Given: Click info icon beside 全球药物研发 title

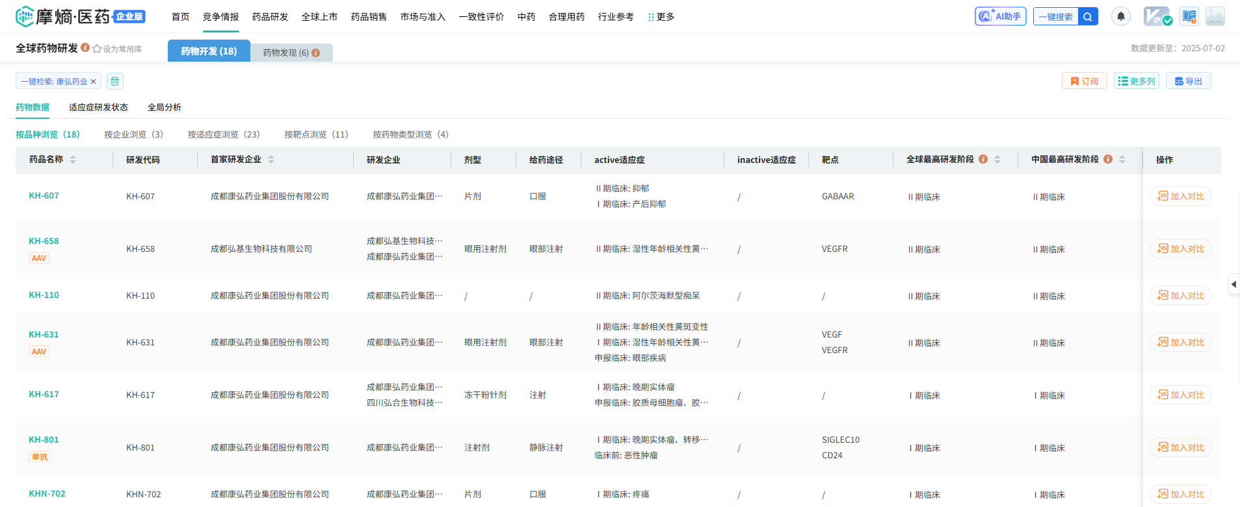Looking at the screenshot, I should [85, 48].
